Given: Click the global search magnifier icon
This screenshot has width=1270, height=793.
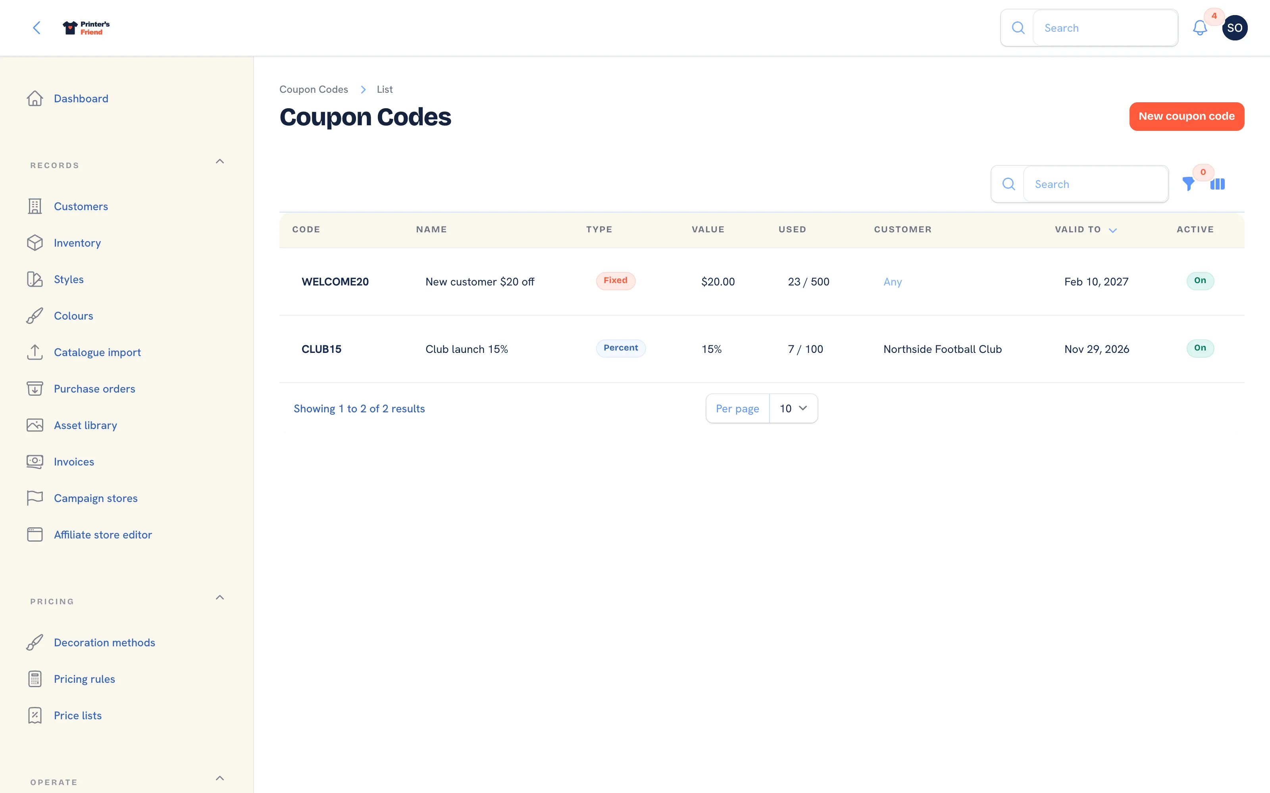Looking at the screenshot, I should pos(1018,28).
